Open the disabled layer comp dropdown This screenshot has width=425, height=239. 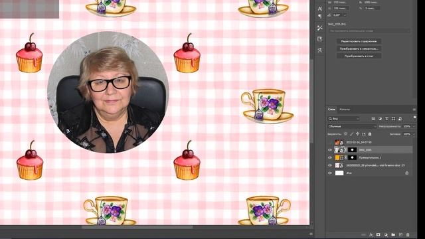click(369, 31)
